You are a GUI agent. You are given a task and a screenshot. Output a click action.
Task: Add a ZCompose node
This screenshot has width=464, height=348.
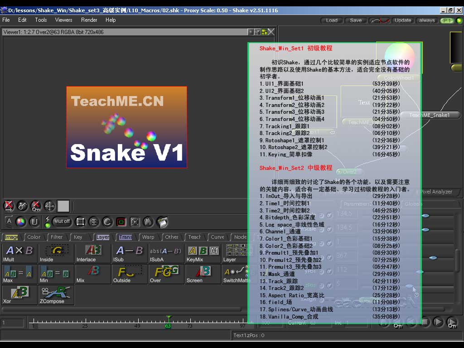coord(56,295)
